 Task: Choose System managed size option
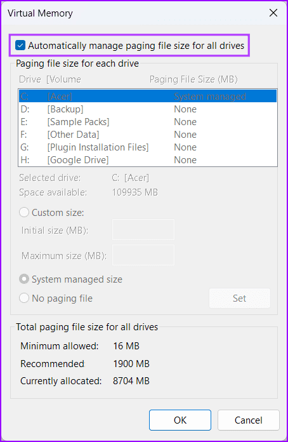24,279
